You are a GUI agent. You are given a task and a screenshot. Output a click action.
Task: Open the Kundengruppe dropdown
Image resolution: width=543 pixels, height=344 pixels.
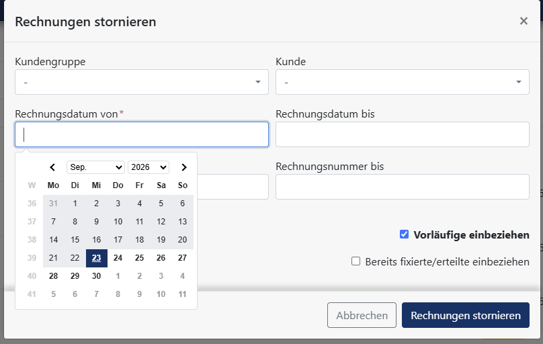[142, 82]
